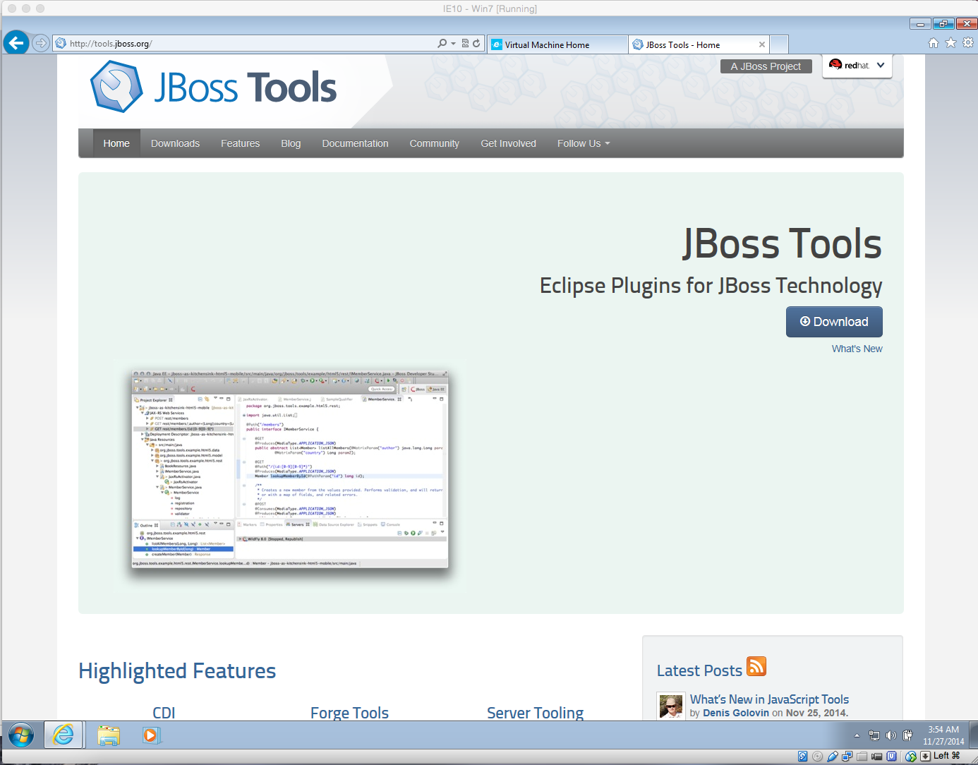
Task: Expand the Follow Us menu
Action: (584, 143)
